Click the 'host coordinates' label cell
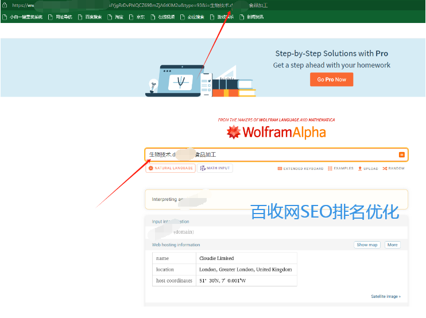Viewport: 426px width, 318px height. (174, 281)
